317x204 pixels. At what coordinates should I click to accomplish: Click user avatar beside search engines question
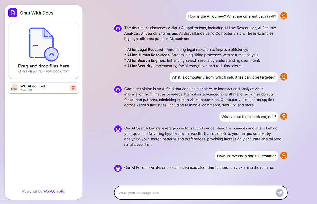[x=283, y=116]
